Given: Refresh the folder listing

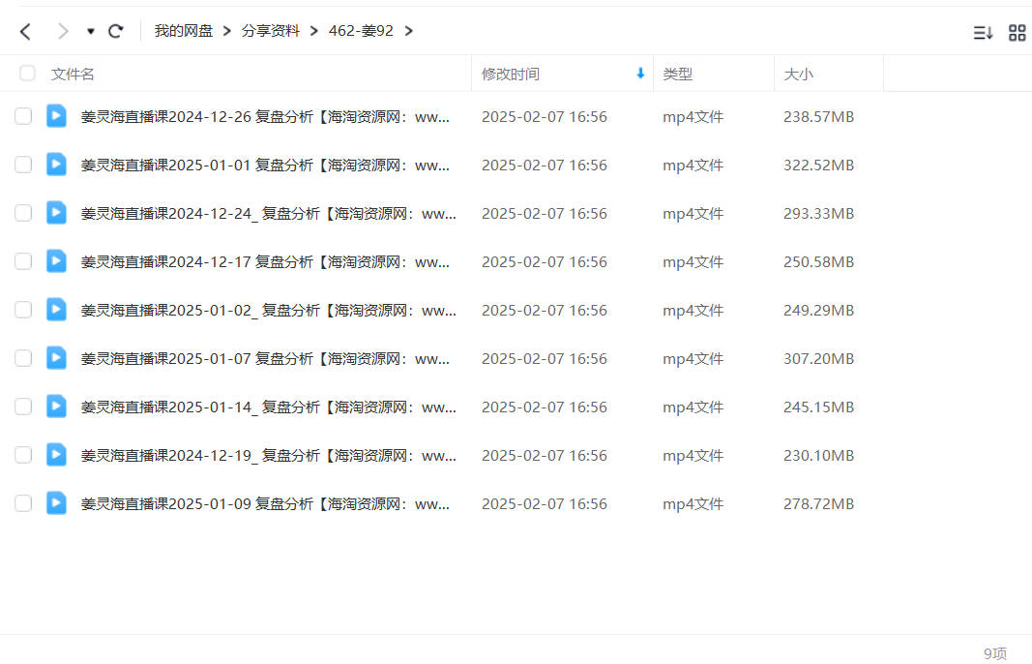Looking at the screenshot, I should click(x=116, y=31).
